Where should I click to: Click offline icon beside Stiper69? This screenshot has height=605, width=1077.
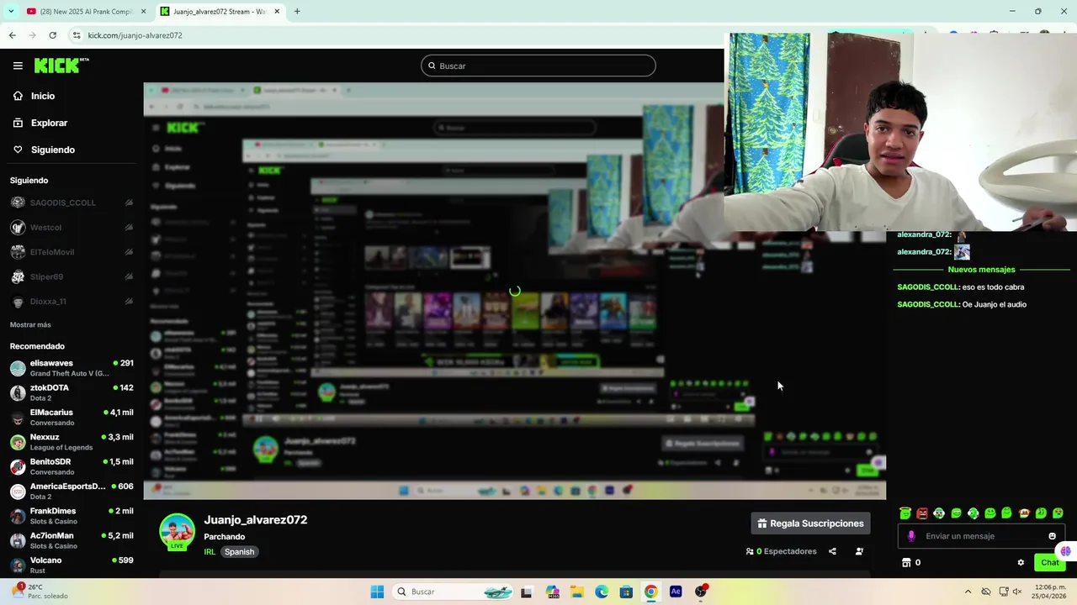point(129,276)
